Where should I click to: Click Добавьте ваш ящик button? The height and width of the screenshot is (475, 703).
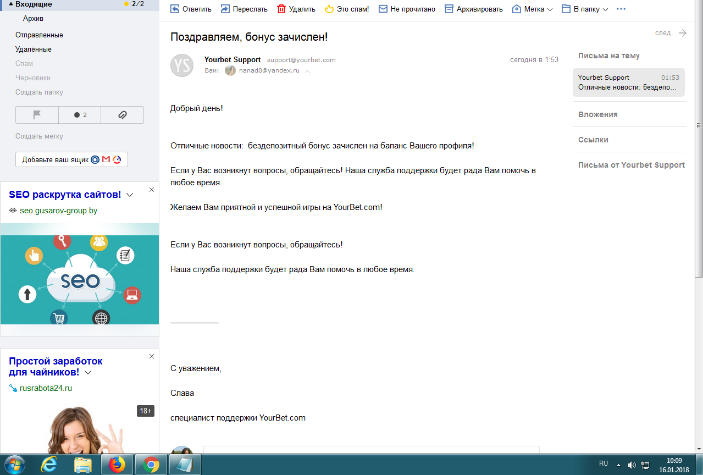pos(71,159)
